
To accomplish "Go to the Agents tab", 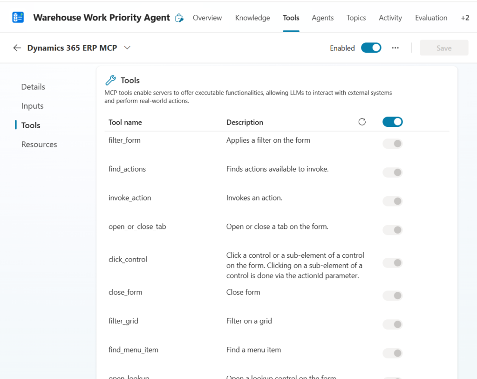I will point(322,18).
